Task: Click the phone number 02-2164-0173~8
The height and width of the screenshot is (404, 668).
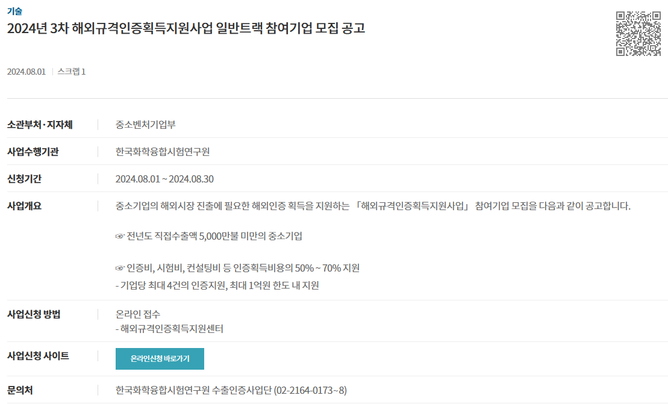Action: click(310, 390)
